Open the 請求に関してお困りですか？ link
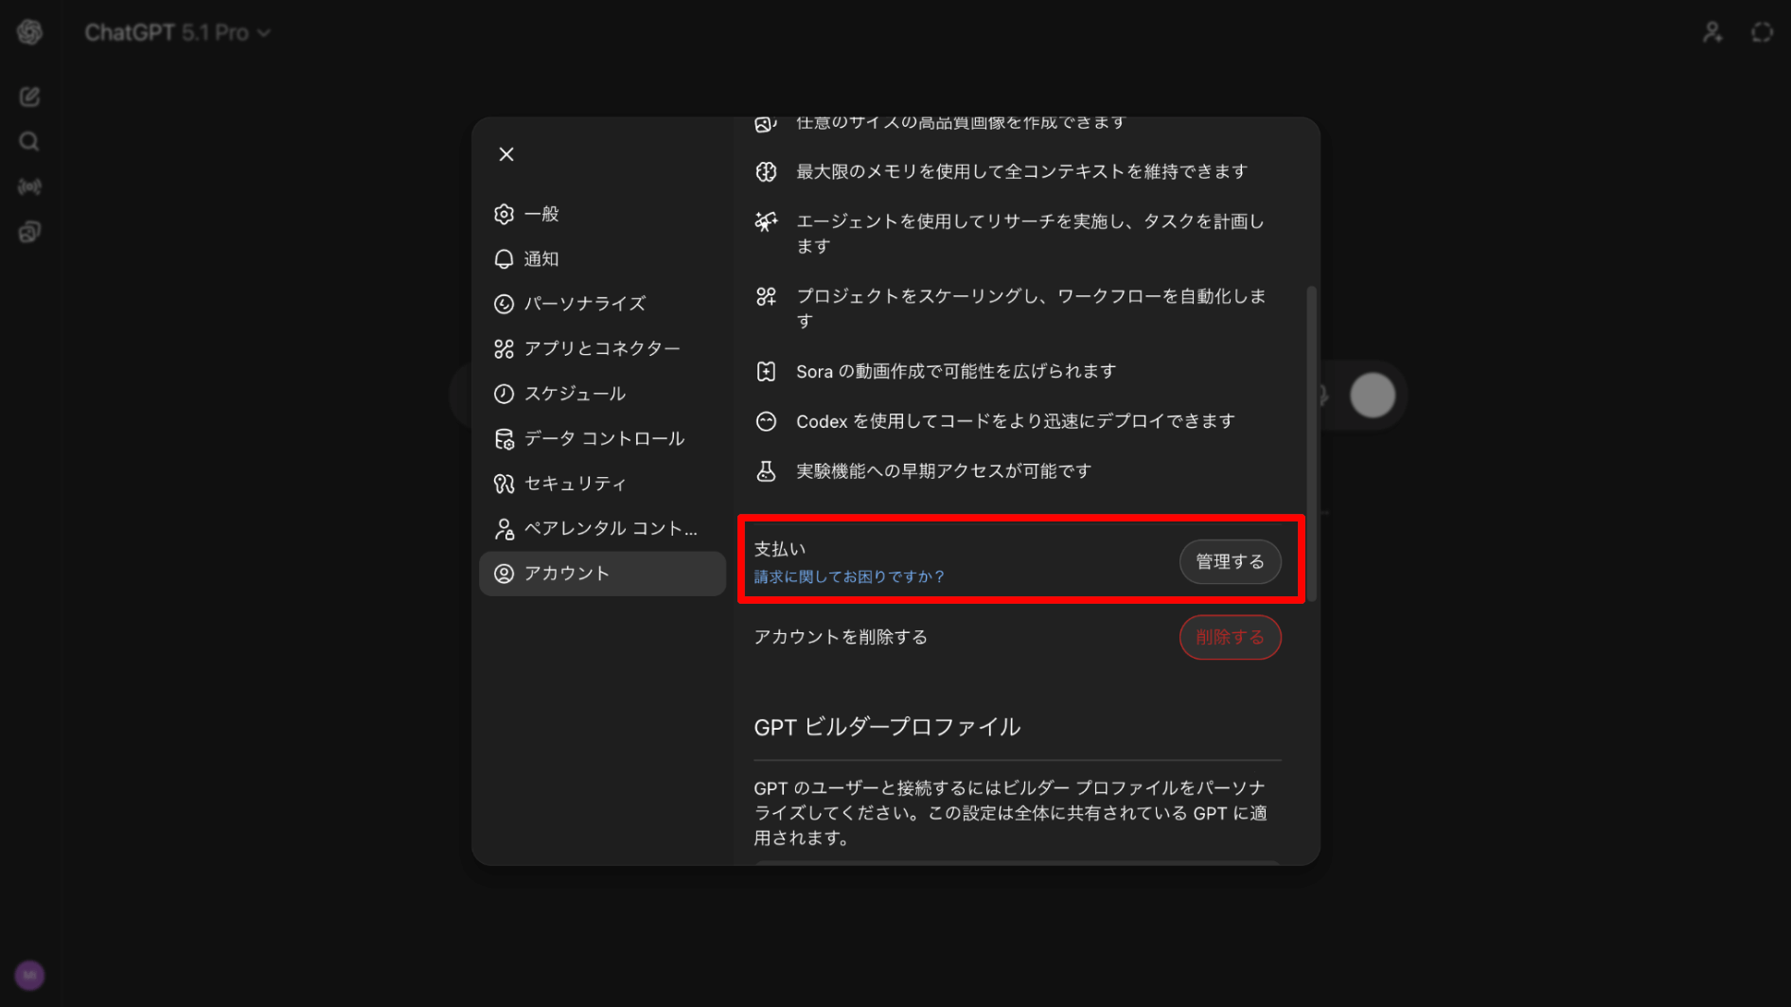The height and width of the screenshot is (1007, 1791). pyautogui.click(x=848, y=576)
